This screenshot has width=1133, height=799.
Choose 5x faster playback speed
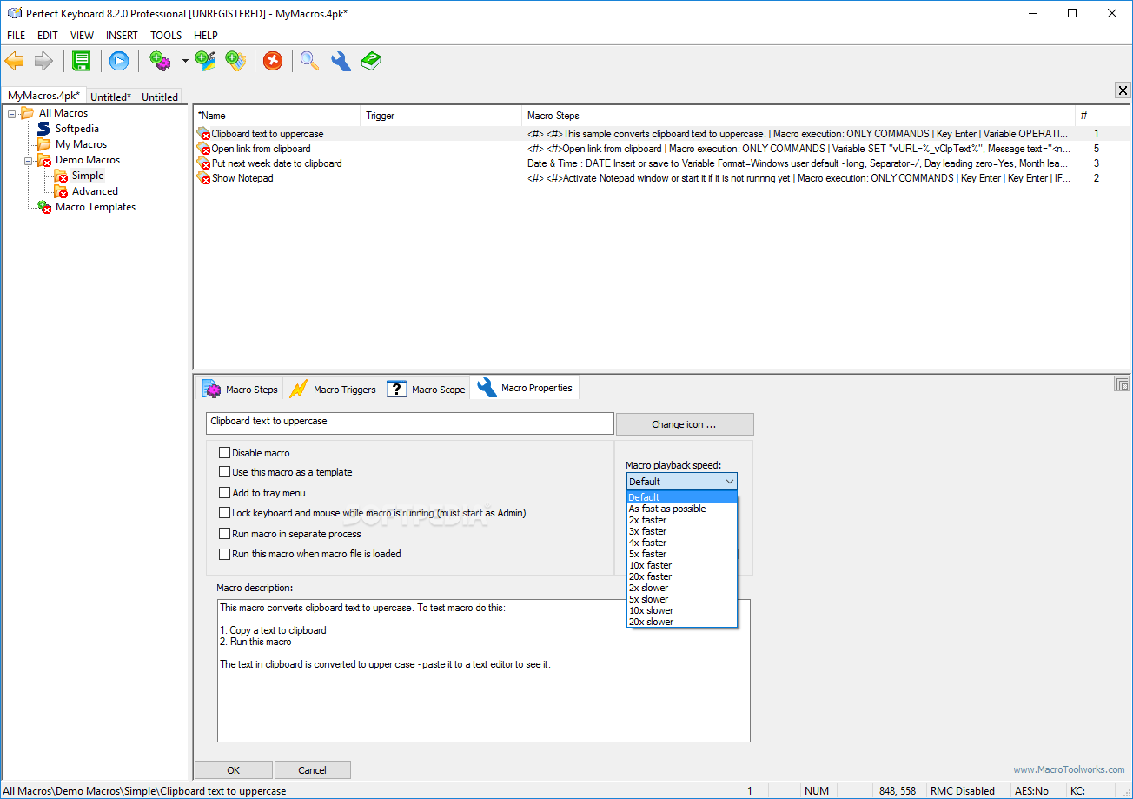682,554
